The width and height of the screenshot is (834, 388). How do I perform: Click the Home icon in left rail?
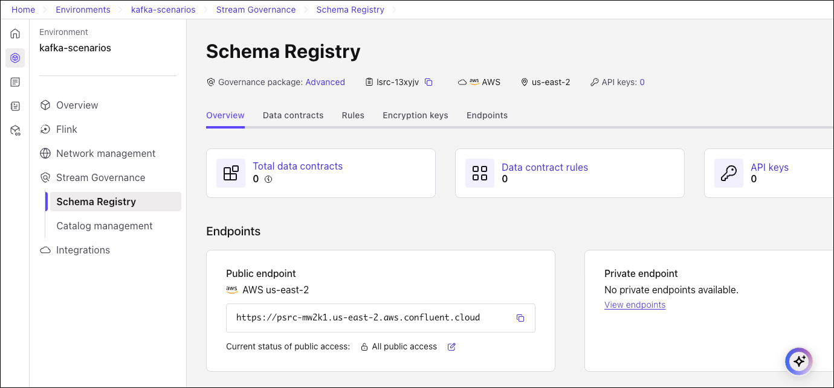pyautogui.click(x=15, y=34)
